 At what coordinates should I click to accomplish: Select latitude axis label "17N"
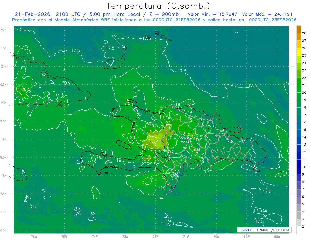pos(4,212)
